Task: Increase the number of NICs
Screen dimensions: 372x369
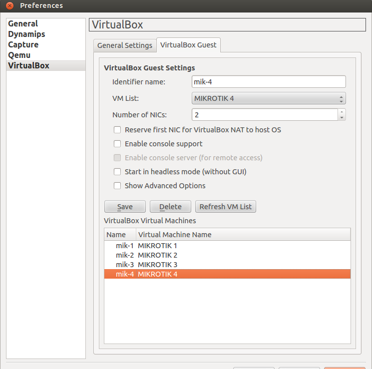Action: [x=342, y=112]
